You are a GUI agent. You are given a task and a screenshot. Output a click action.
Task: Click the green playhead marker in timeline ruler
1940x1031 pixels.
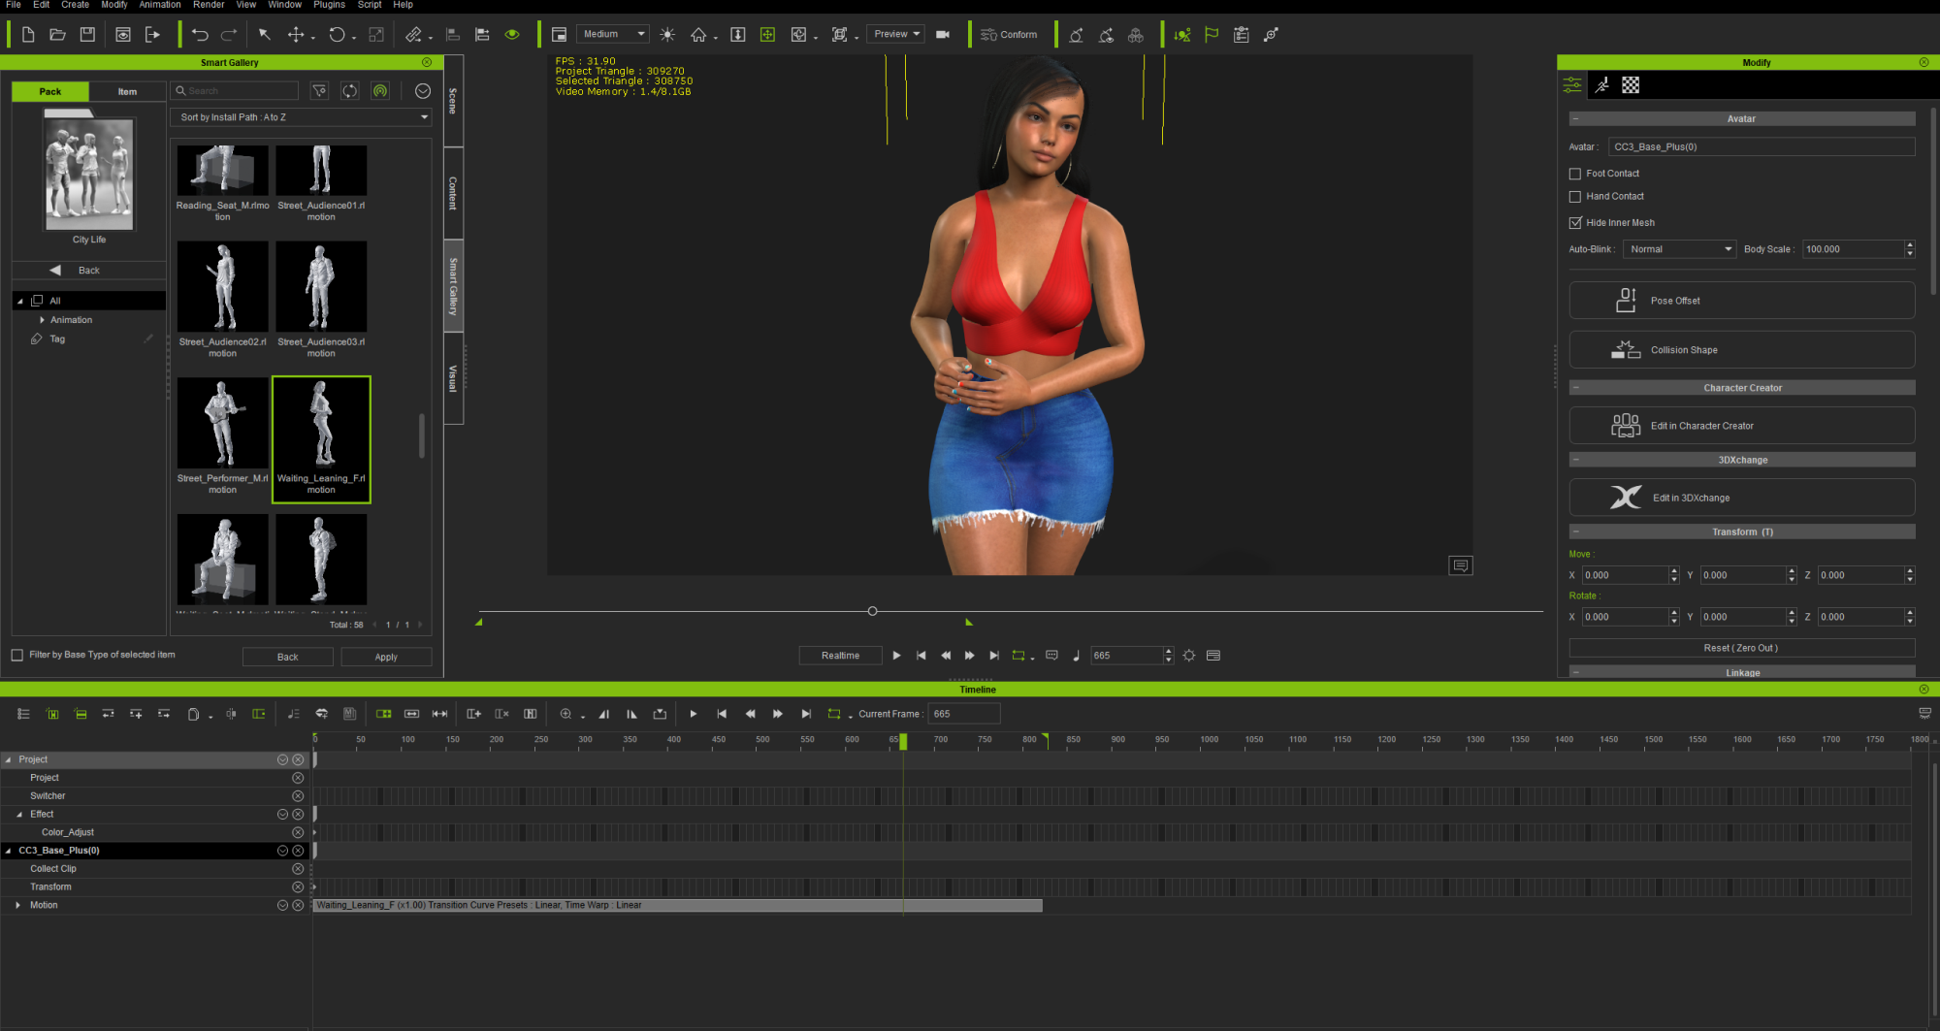point(903,741)
